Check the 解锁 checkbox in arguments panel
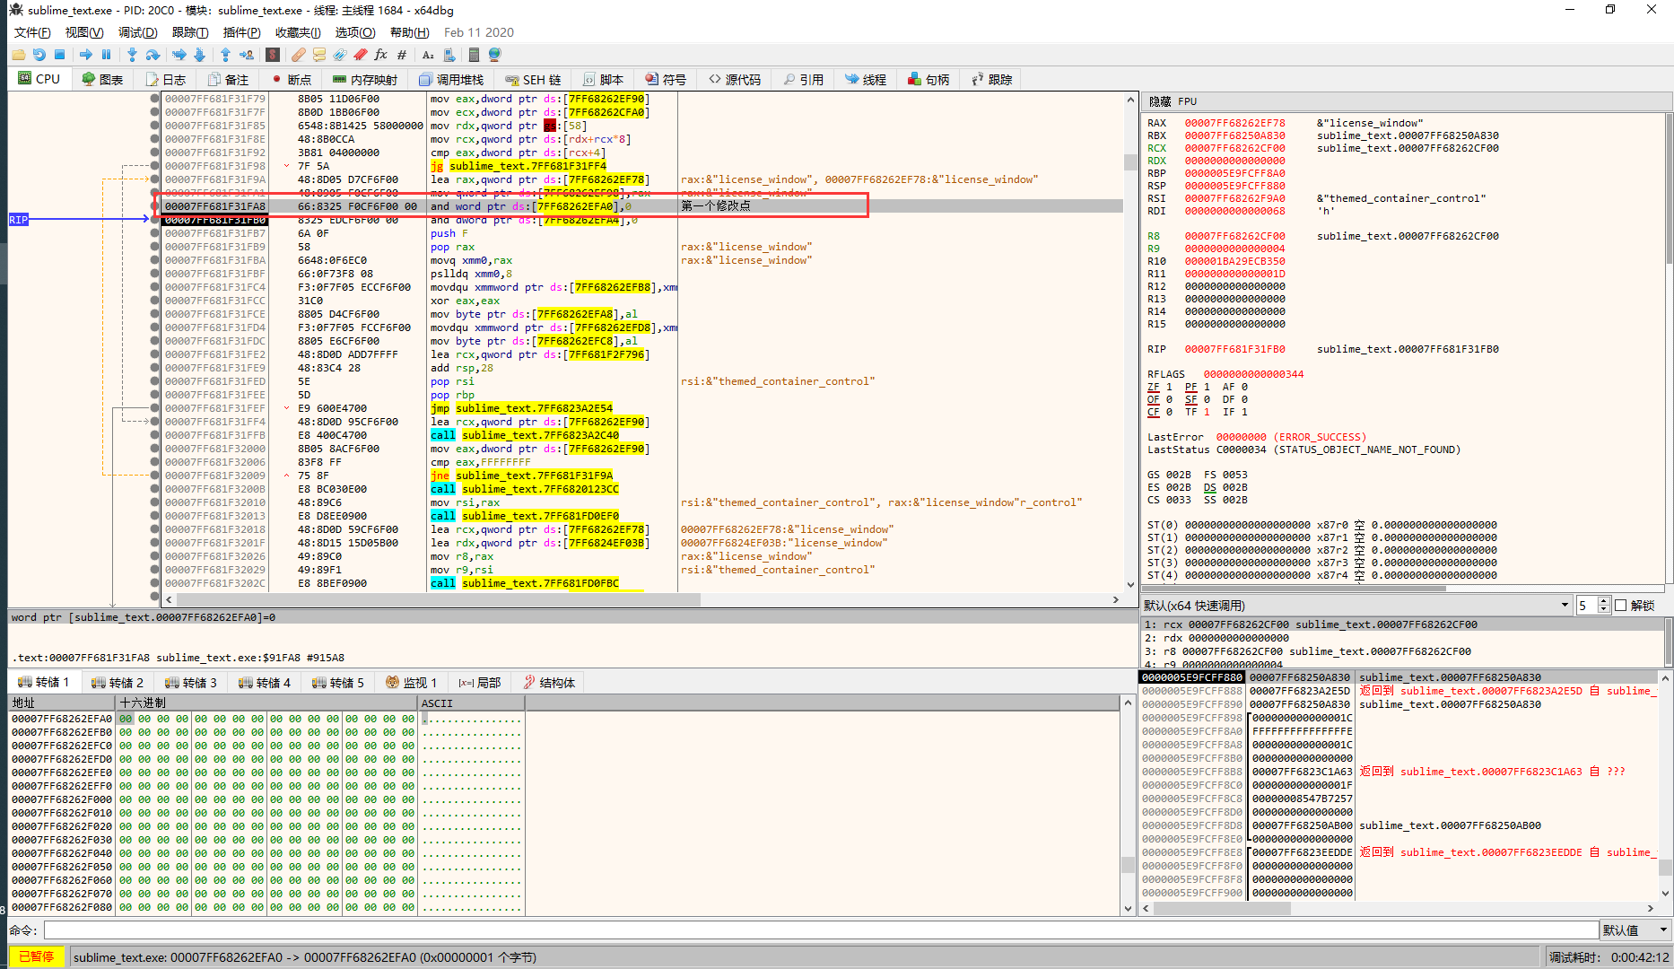Image resolution: width=1674 pixels, height=969 pixels. (1621, 606)
